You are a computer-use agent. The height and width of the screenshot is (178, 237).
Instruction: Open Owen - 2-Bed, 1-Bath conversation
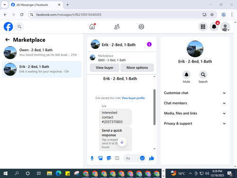(x=42, y=53)
